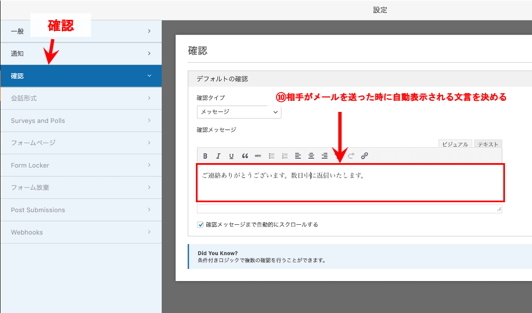Align text left
This screenshot has width=532, height=313.
coord(298,156)
